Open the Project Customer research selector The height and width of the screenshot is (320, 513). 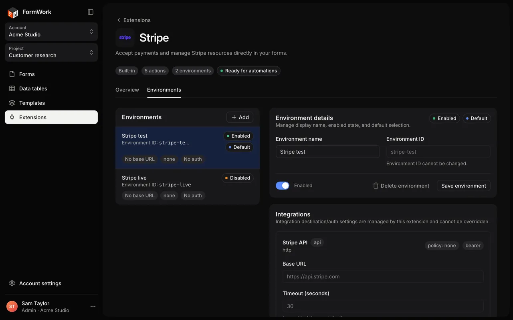point(51,52)
